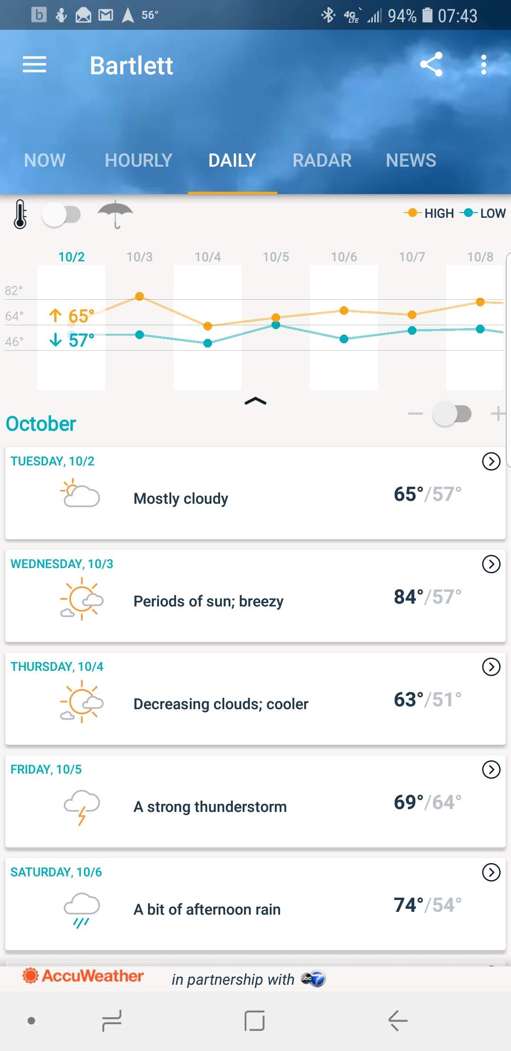Viewport: 511px width, 1051px height.
Task: Tap the thermometer temperature icon
Action: pos(20,214)
